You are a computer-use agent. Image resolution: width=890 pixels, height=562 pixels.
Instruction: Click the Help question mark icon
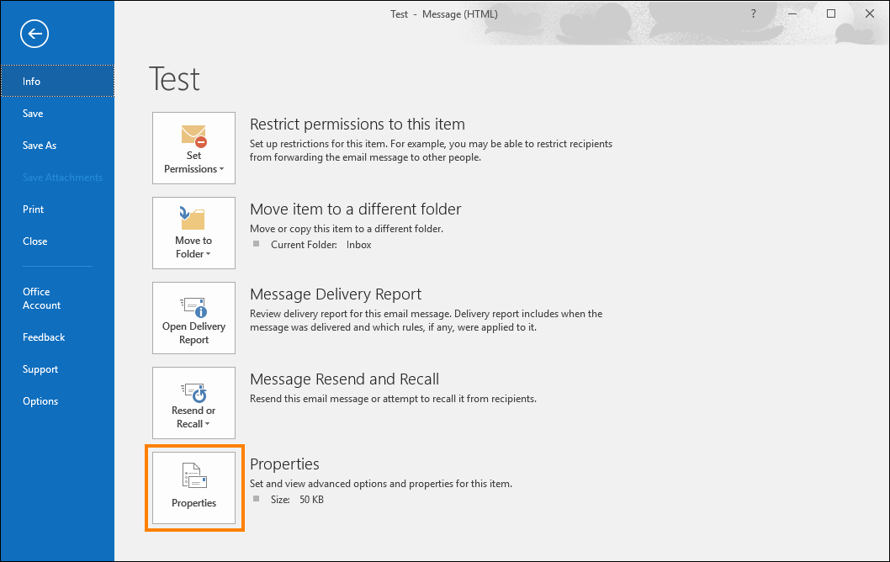pos(753,13)
